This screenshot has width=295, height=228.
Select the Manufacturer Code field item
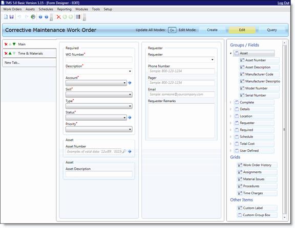(259, 74)
